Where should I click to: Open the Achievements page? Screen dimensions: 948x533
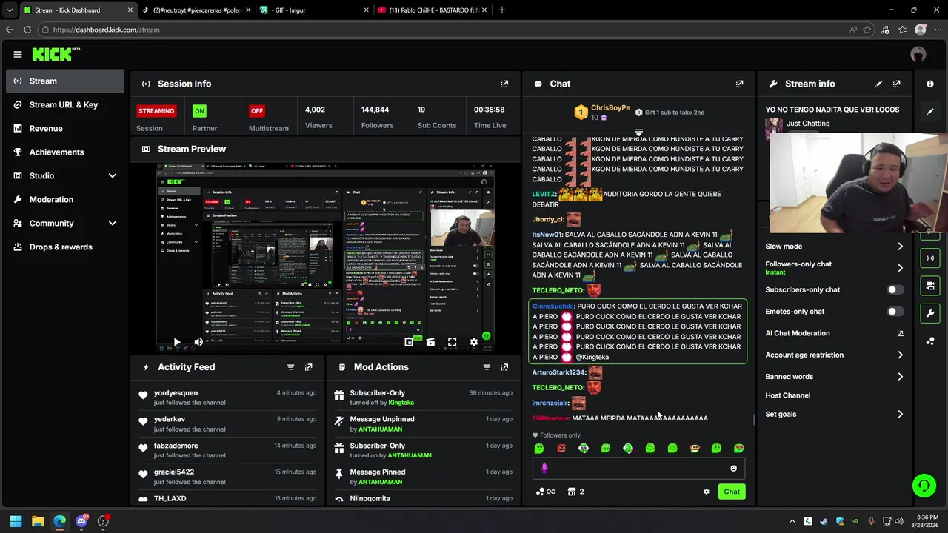(65, 152)
